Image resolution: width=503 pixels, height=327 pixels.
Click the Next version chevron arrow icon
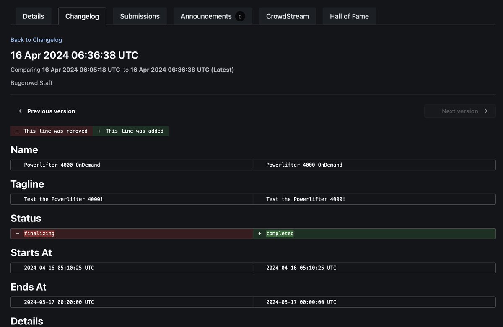[487, 111]
